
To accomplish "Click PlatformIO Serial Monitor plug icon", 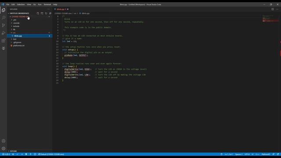I will (x=30, y=154).
